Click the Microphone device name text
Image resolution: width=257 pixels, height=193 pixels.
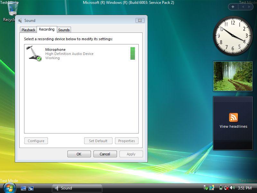click(x=55, y=50)
